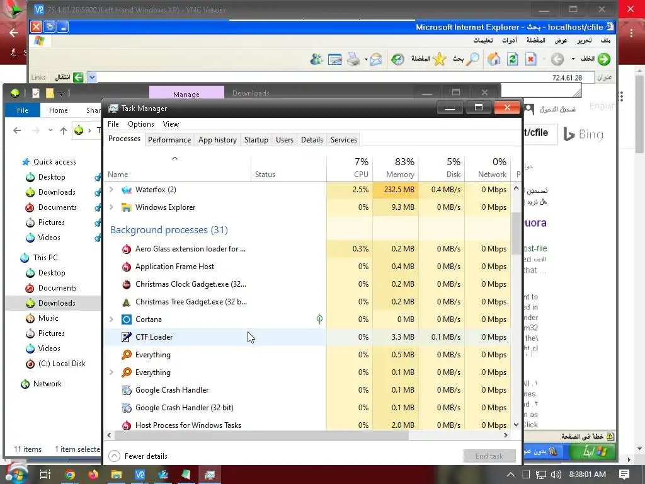The image size is (645, 484).
Task: Switch to the Performance tab in Task Manager
Action: coord(169,140)
